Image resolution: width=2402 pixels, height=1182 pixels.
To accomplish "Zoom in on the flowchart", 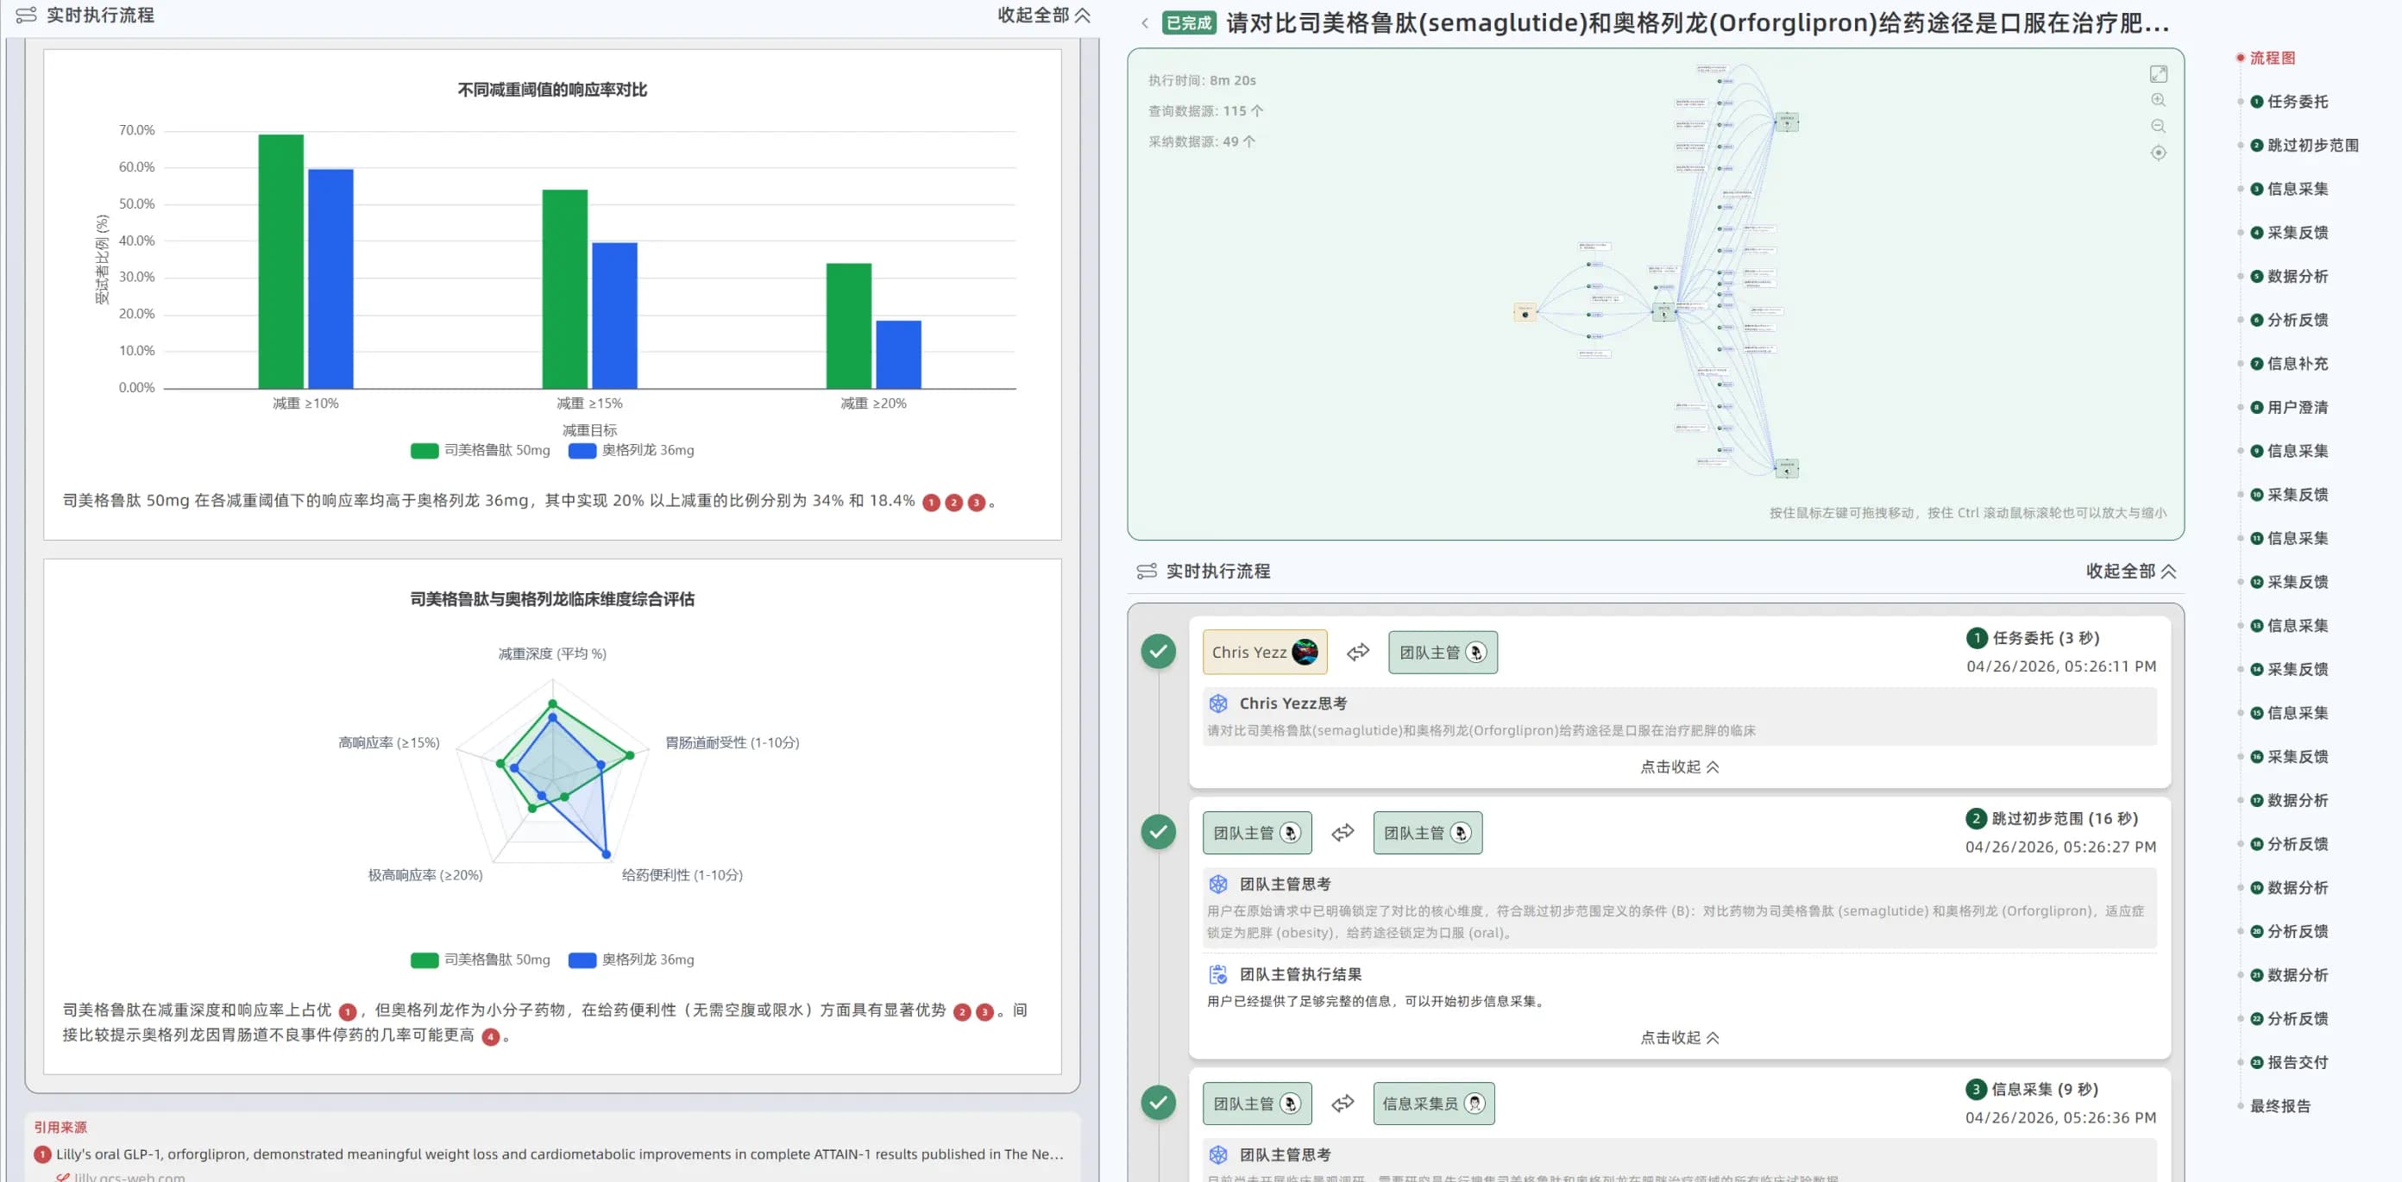I will 2159,100.
